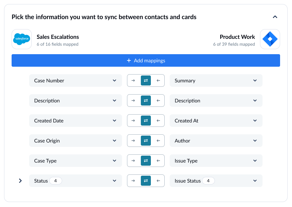Select two-way sync for Case Number row
The image size is (292, 207).
(x=146, y=80)
